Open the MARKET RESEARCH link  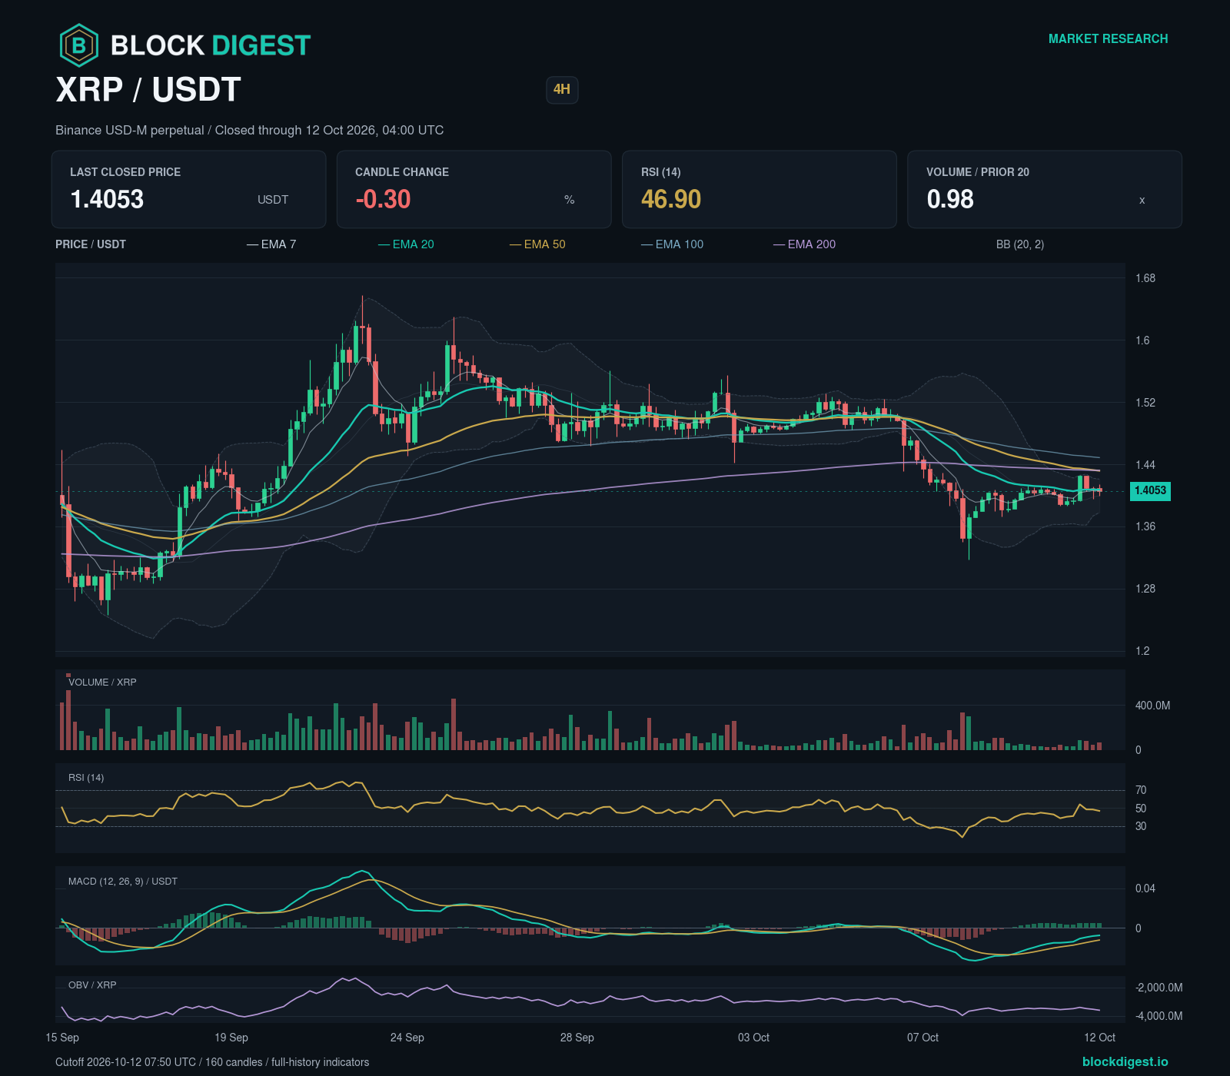click(x=1108, y=38)
